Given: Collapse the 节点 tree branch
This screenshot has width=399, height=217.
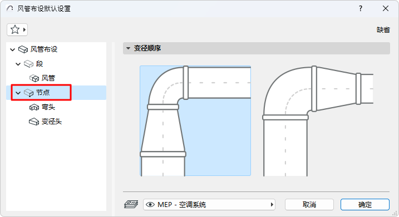Looking at the screenshot, I should click(18, 93).
